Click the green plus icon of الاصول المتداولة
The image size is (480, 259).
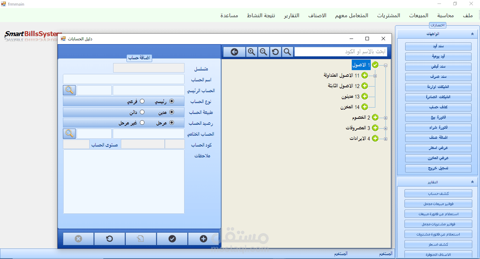(364, 75)
